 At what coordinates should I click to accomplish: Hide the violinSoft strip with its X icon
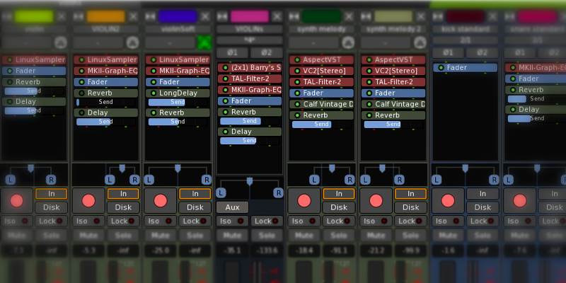(x=205, y=16)
